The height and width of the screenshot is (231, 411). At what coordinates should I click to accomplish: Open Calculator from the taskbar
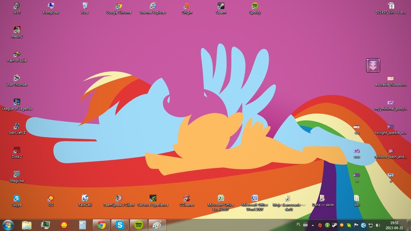(83, 225)
